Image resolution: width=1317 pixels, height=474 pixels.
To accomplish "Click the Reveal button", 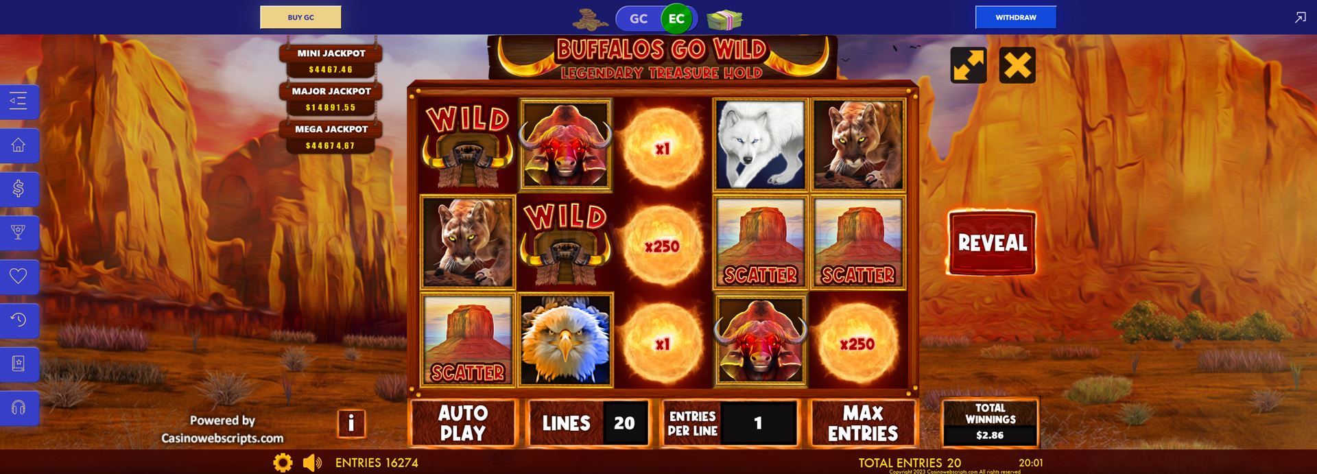I will [992, 243].
